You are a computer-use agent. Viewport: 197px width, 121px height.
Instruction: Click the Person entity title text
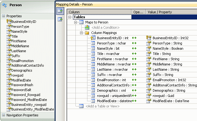point(16,5)
